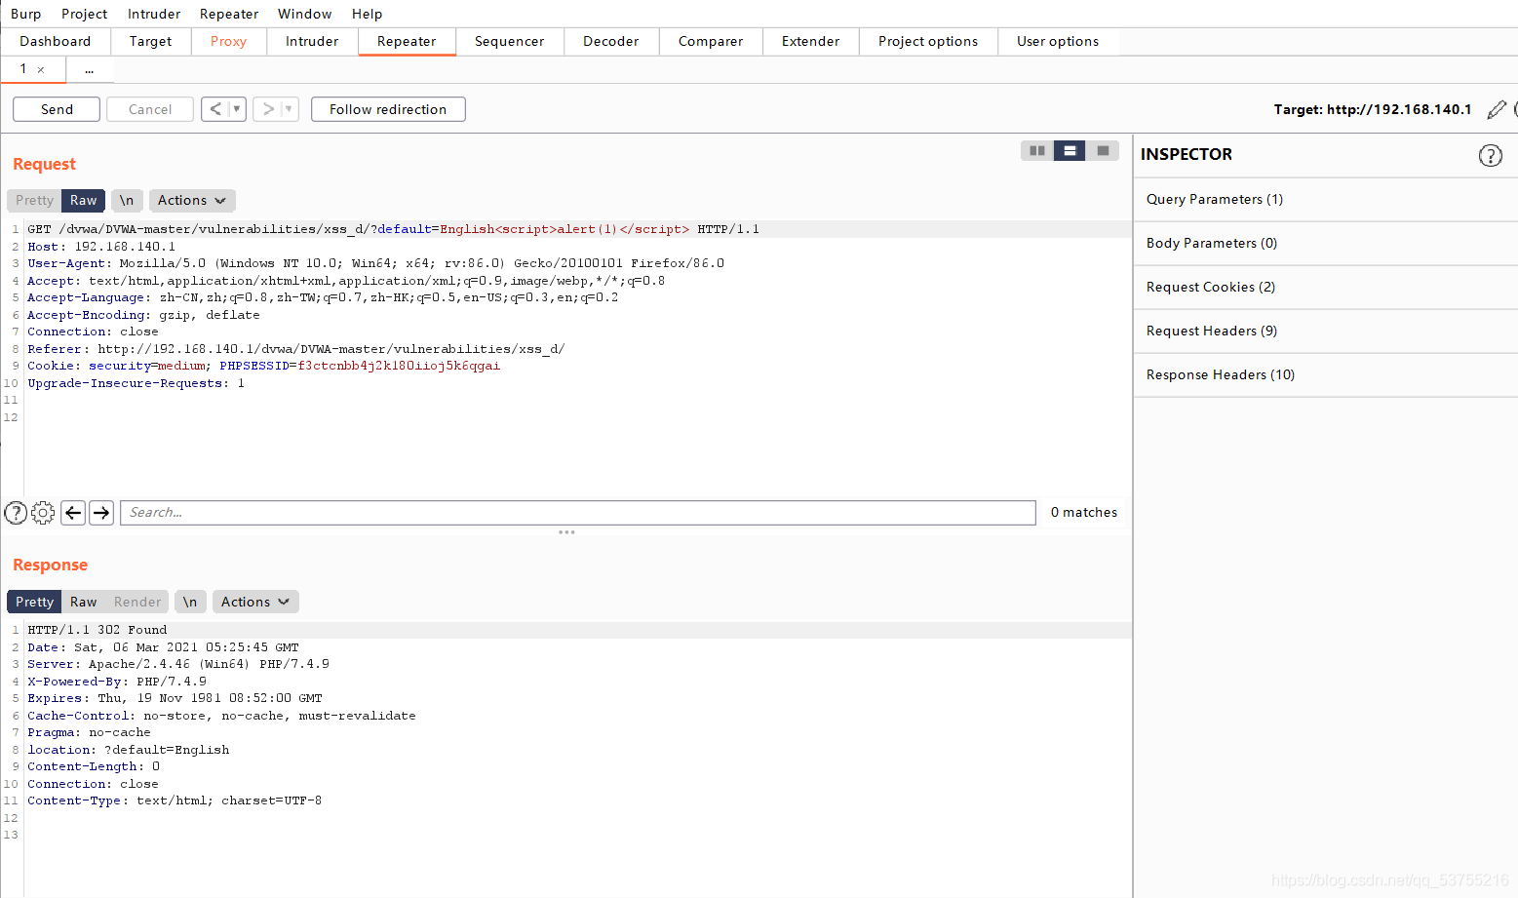The height and width of the screenshot is (898, 1518).
Task: Select top-bottom layout view icon
Action: [x=1070, y=150]
